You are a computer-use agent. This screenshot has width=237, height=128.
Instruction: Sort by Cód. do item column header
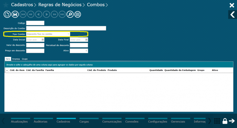coord(17,70)
